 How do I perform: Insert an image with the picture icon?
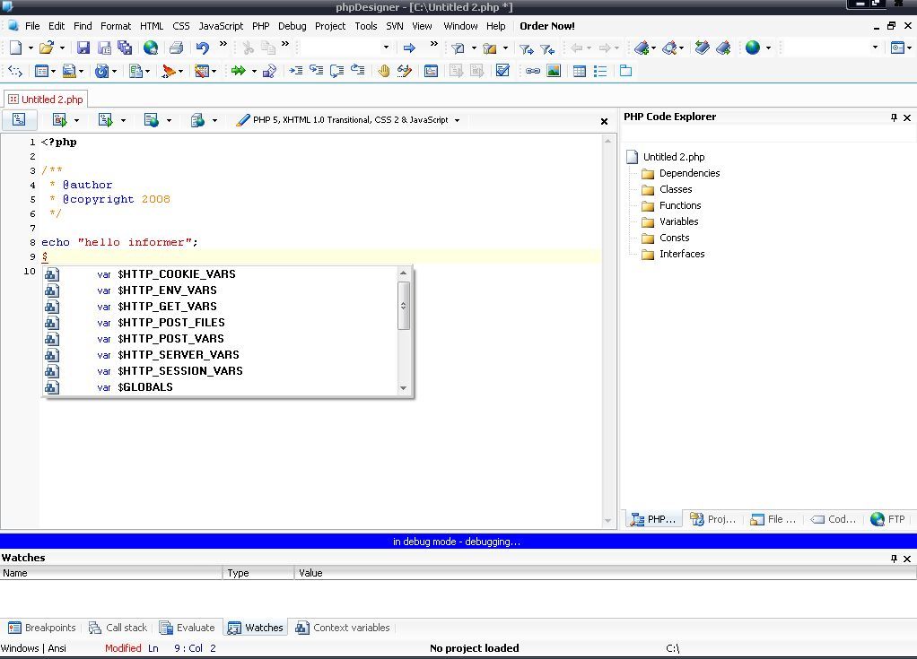pos(554,71)
